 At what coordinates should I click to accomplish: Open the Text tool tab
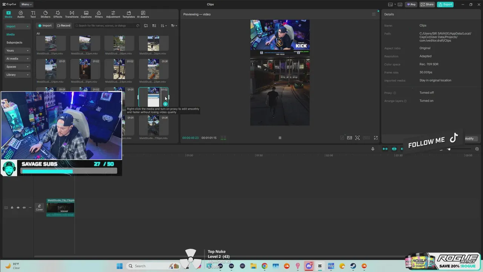[x=33, y=14]
